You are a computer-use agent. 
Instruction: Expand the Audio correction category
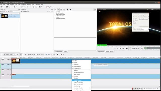coord(55,16)
